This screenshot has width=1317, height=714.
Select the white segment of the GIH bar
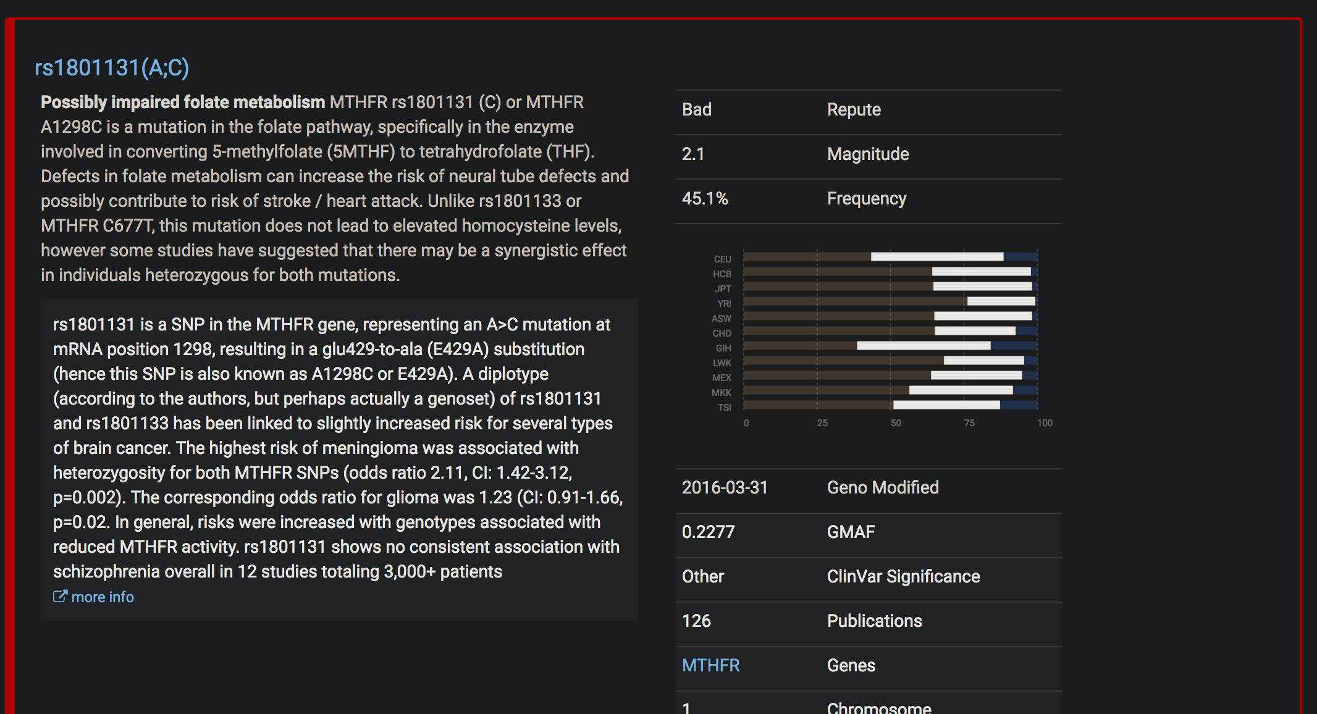923,346
